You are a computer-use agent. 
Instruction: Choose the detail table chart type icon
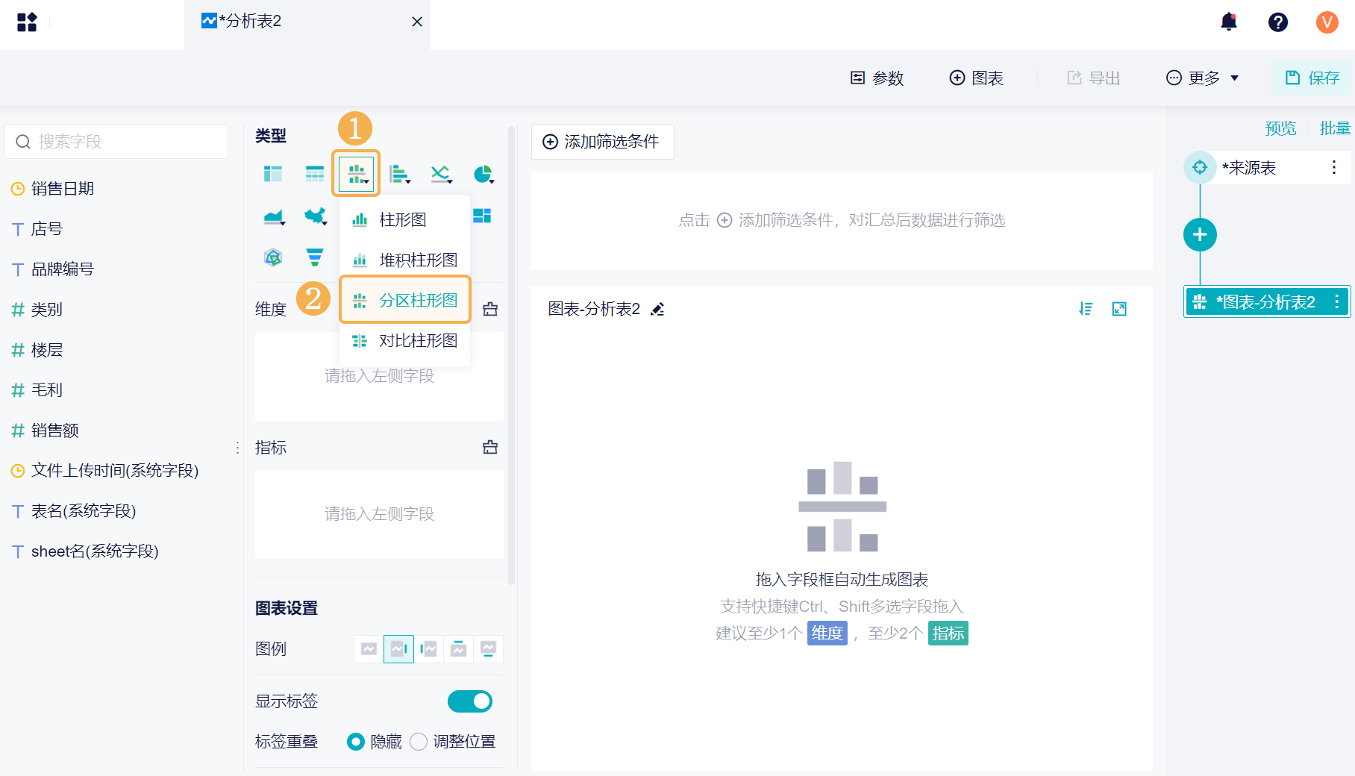pyautogui.click(x=315, y=174)
